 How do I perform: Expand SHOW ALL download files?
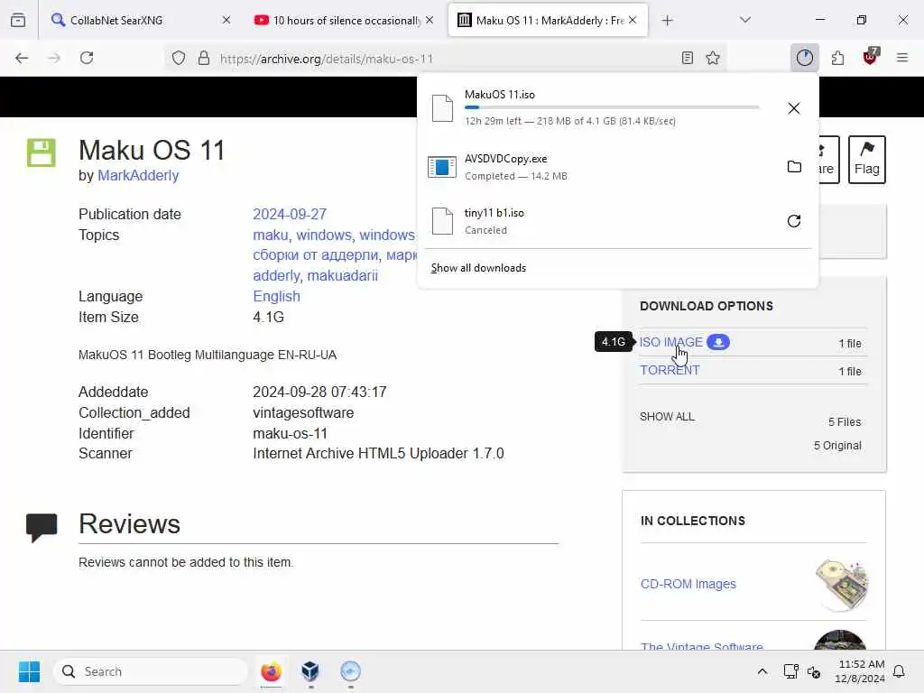tap(667, 417)
